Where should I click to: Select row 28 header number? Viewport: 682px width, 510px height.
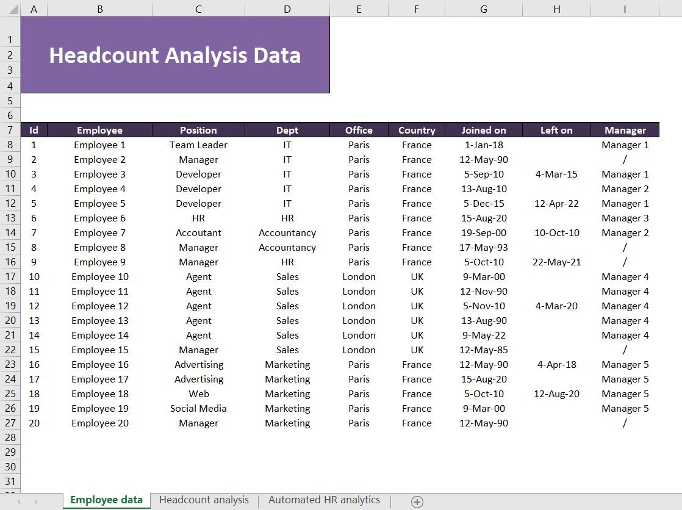pyautogui.click(x=10, y=437)
